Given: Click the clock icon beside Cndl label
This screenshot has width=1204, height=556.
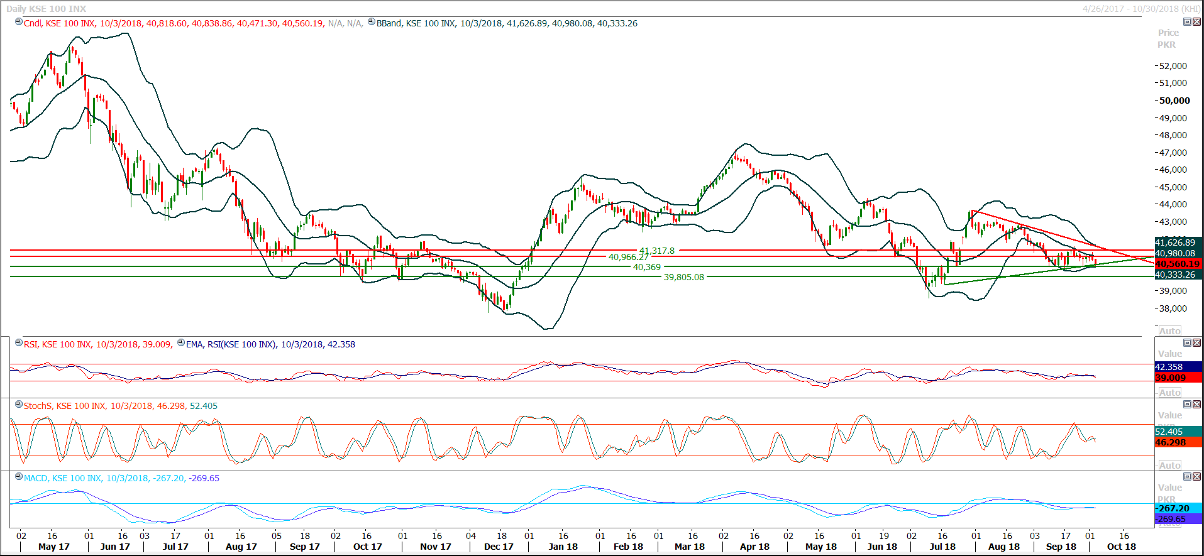Looking at the screenshot, I should (x=19, y=22).
